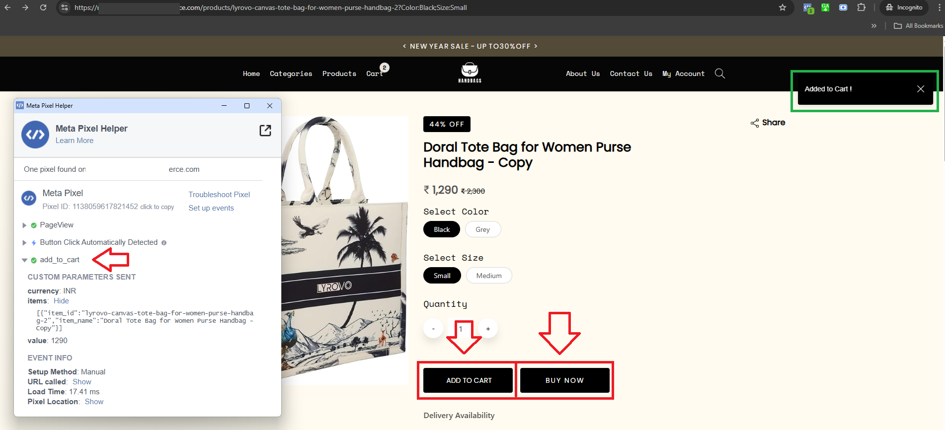The height and width of the screenshot is (430, 945).
Task: Click the quantity number field
Action: pyautogui.click(x=461, y=329)
